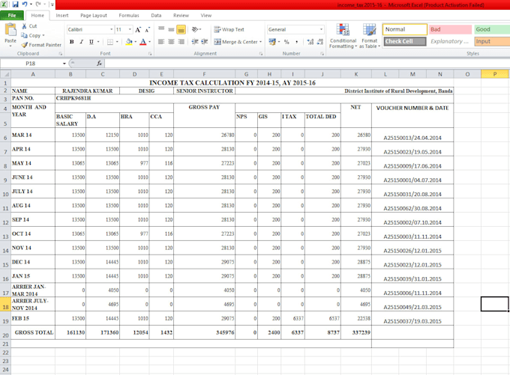Viewport: 510px width, 375px height.
Task: Open the orientation text angle icon
Action: tap(195, 29)
